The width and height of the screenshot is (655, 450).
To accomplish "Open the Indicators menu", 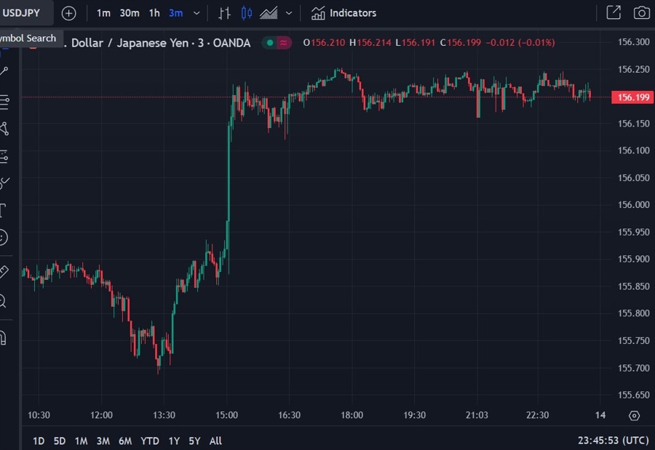I will (x=344, y=13).
